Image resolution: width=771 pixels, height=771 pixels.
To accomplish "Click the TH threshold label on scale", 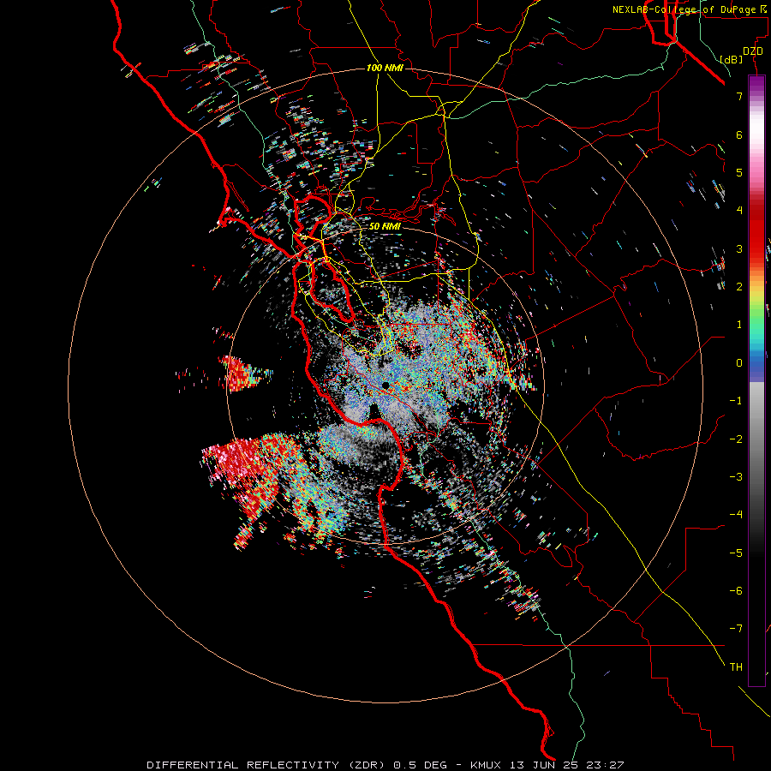I will pos(736,667).
